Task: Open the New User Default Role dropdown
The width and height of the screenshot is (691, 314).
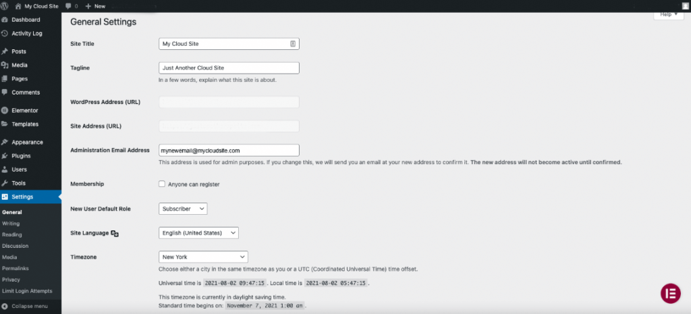Action: (x=183, y=209)
